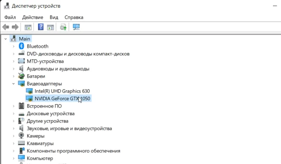
Task: Expand the Клавиатуры category
Action: point(14,143)
